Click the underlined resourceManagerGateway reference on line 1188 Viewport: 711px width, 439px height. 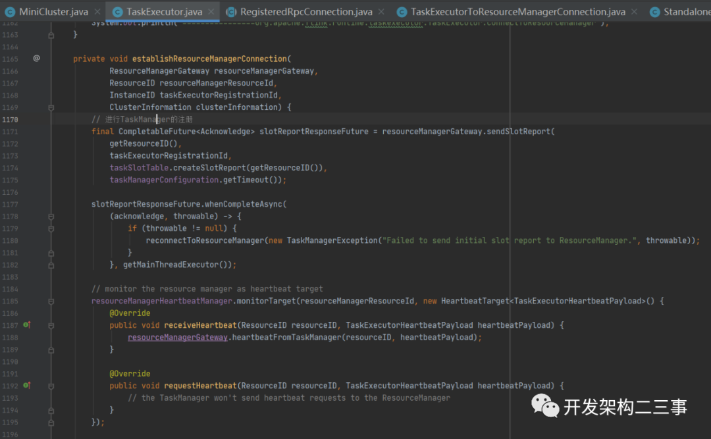point(177,338)
